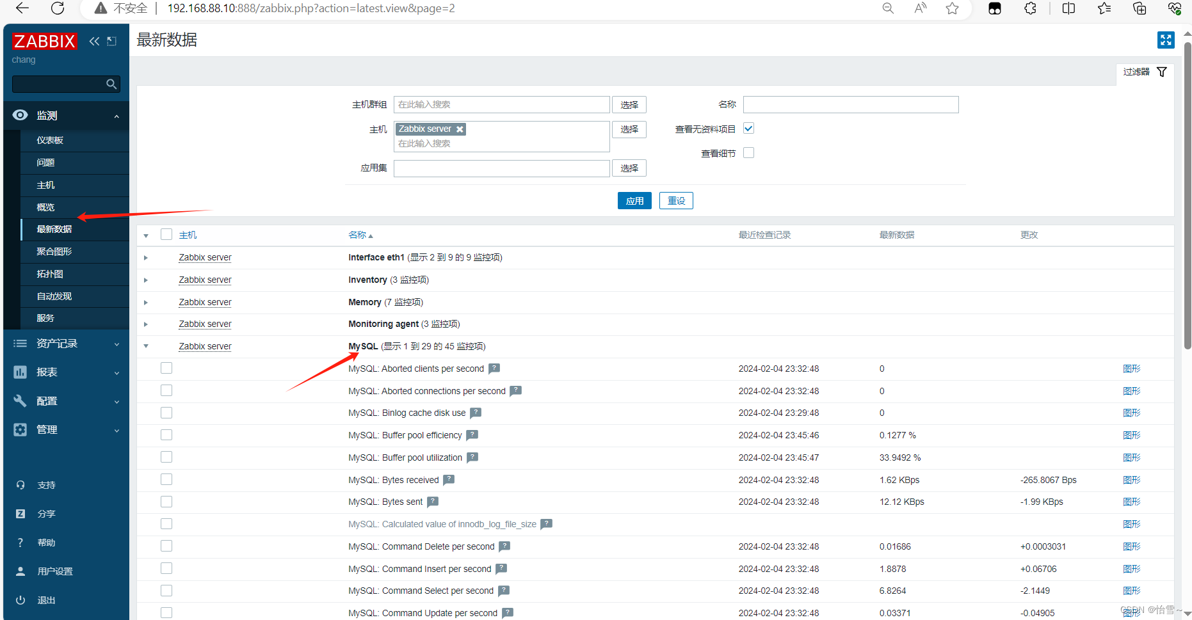Click the page vertical scrollbar
Viewport: 1192px width, 620px height.
pyautogui.click(x=1188, y=195)
